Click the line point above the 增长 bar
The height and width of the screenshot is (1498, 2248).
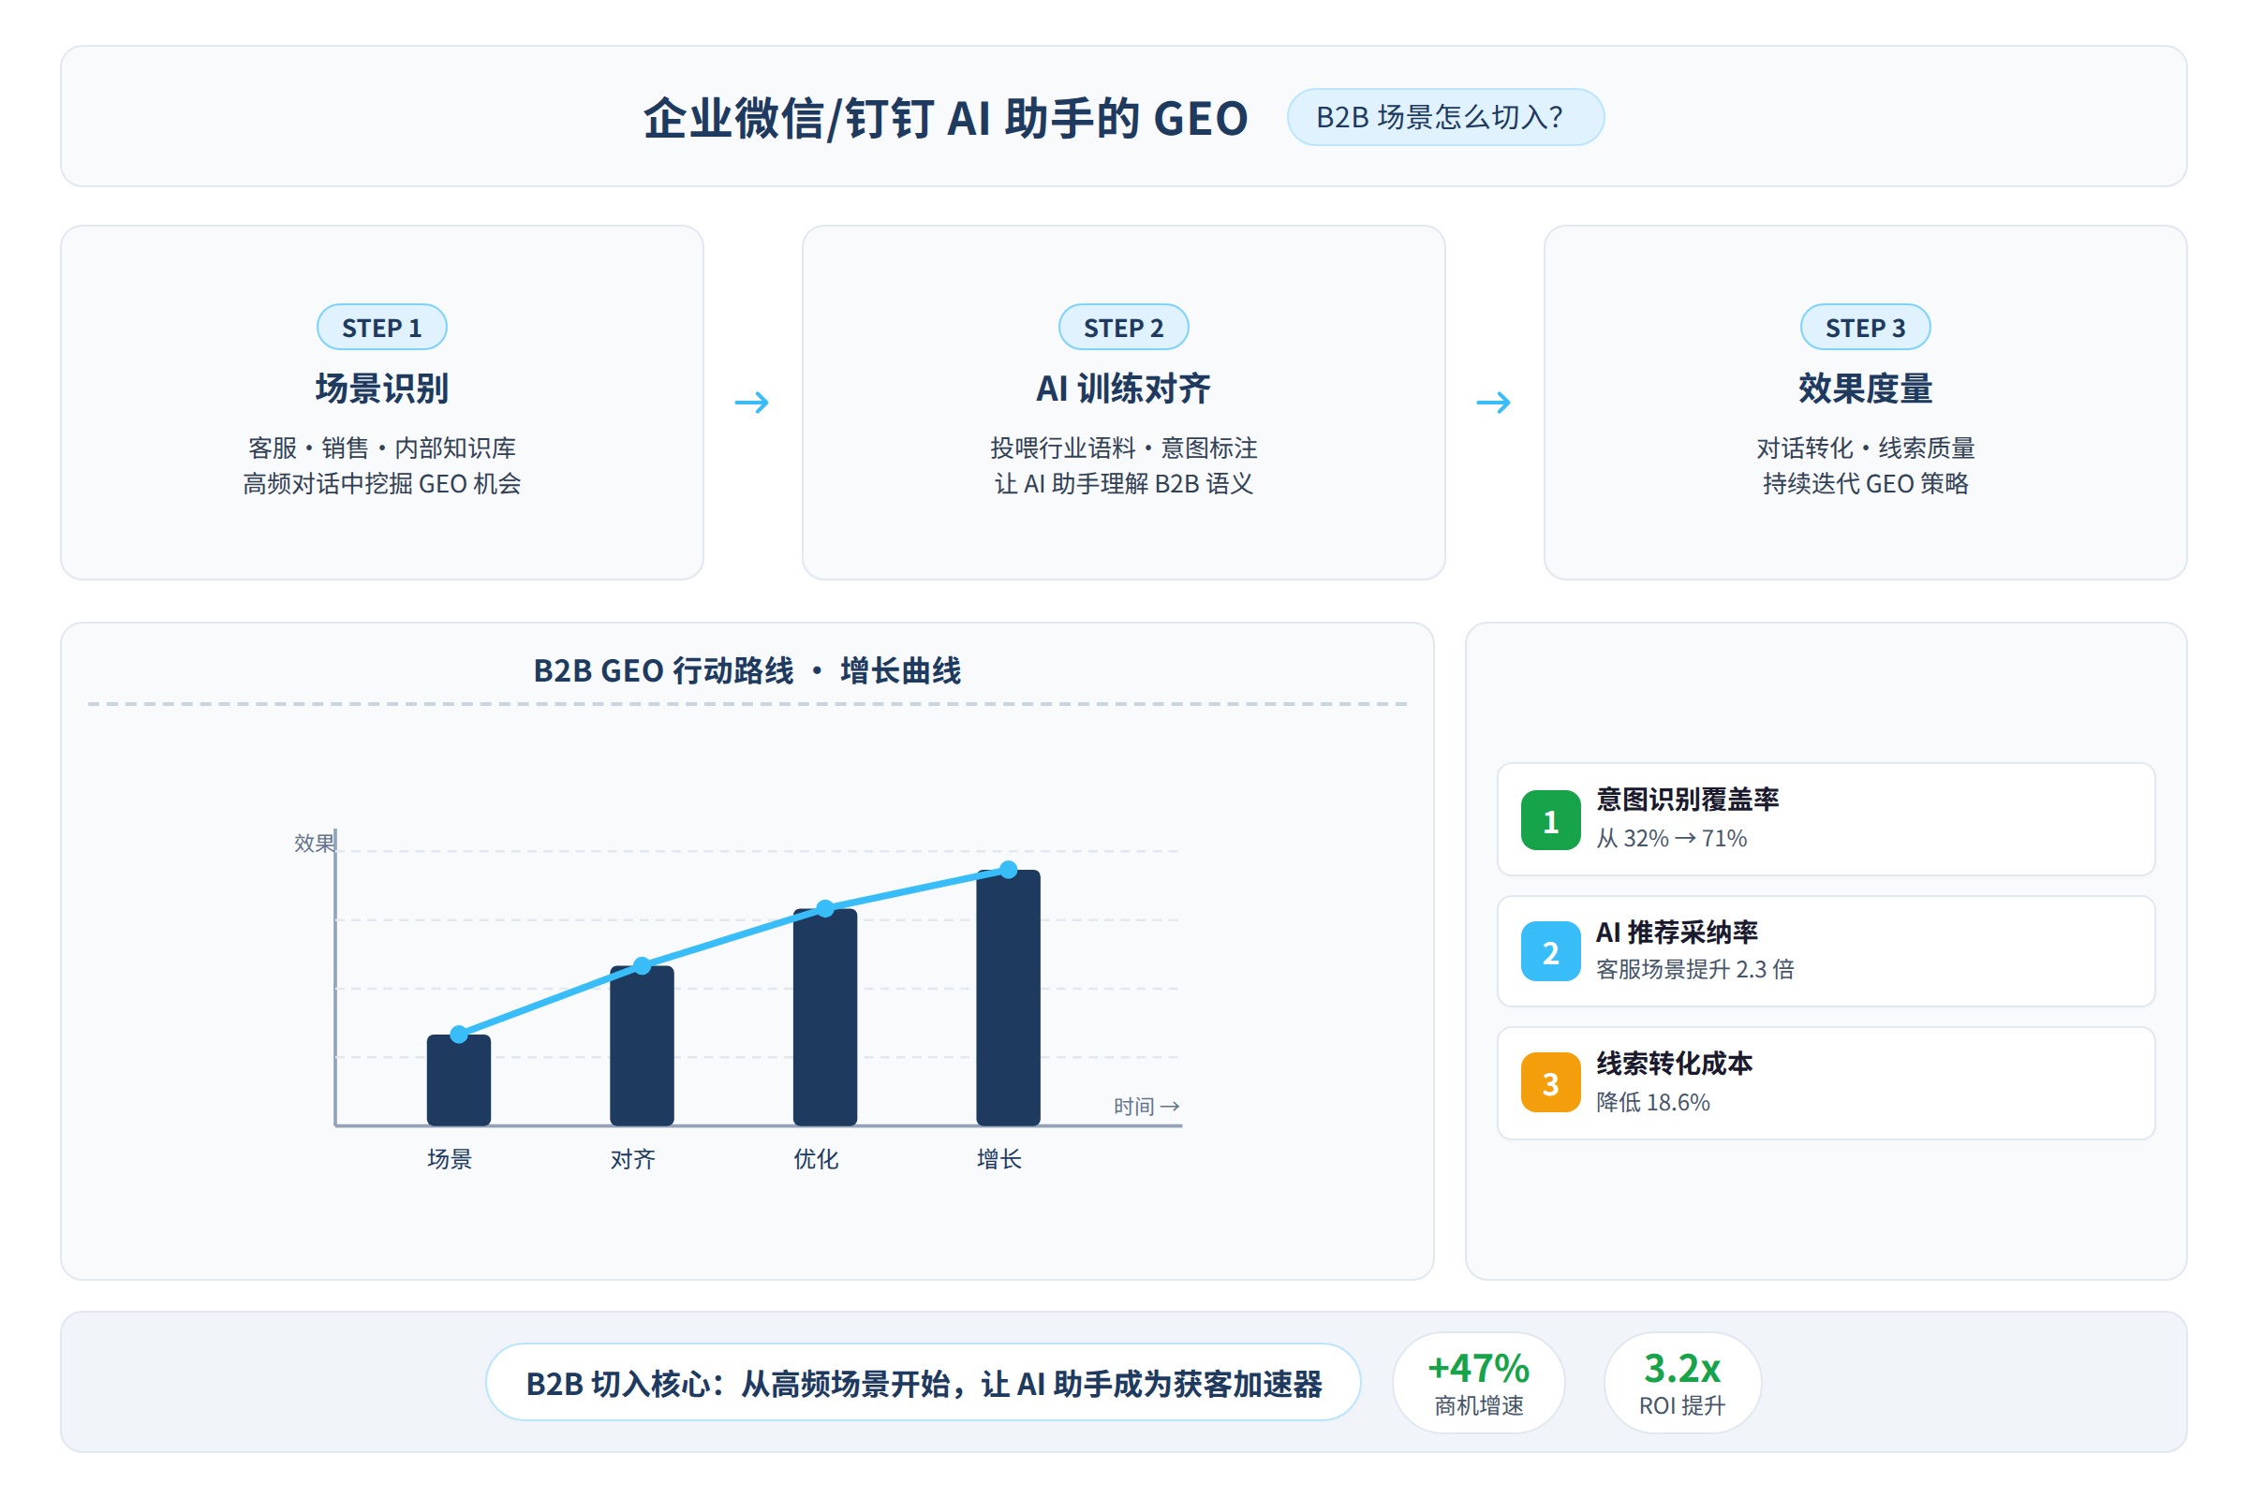pyautogui.click(x=1009, y=870)
